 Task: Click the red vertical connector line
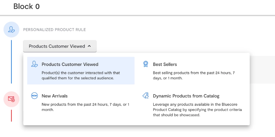pyautogui.click(x=11, y=115)
